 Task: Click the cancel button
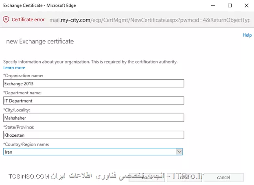point(223,178)
